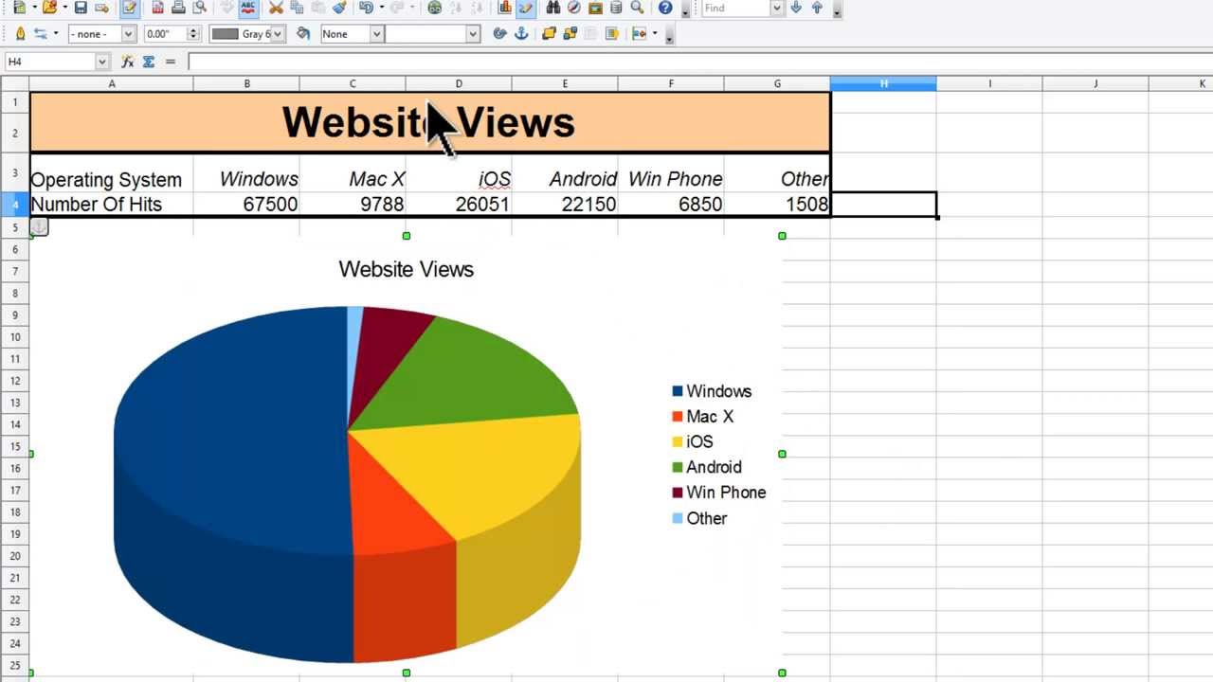Open the Navigator compass icon
Image resolution: width=1213 pixels, height=682 pixels.
coord(573,8)
